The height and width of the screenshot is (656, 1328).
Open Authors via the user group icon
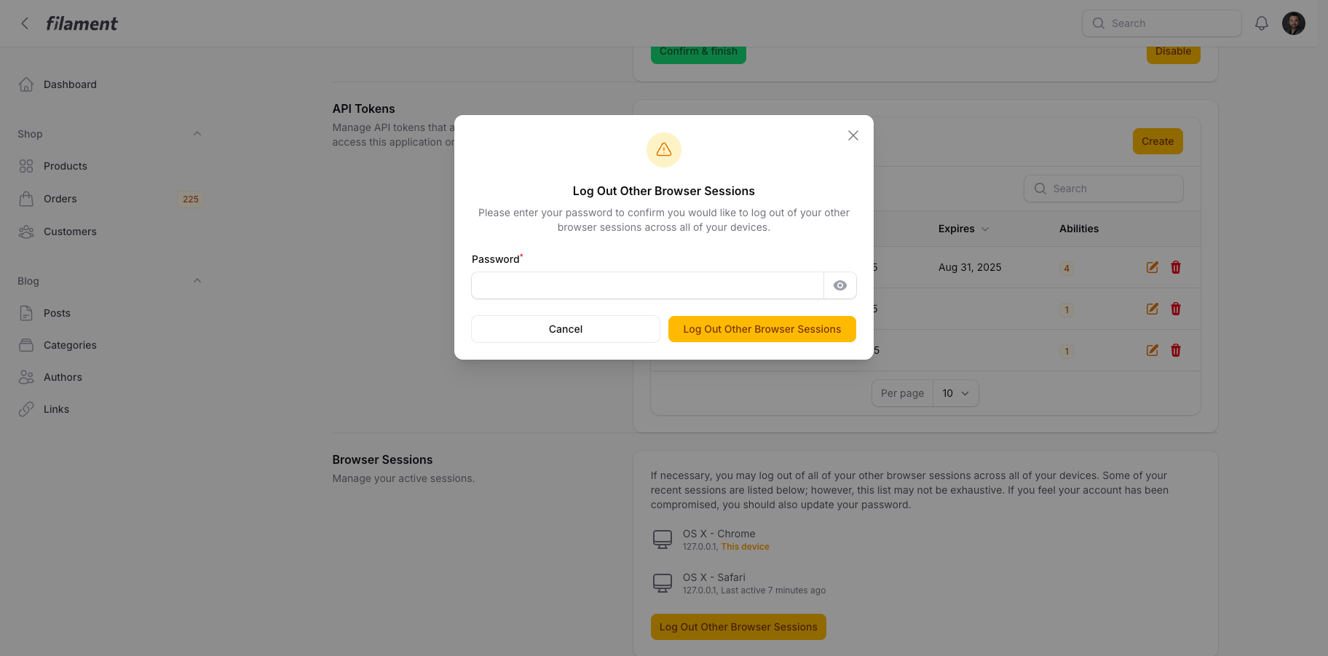point(26,376)
